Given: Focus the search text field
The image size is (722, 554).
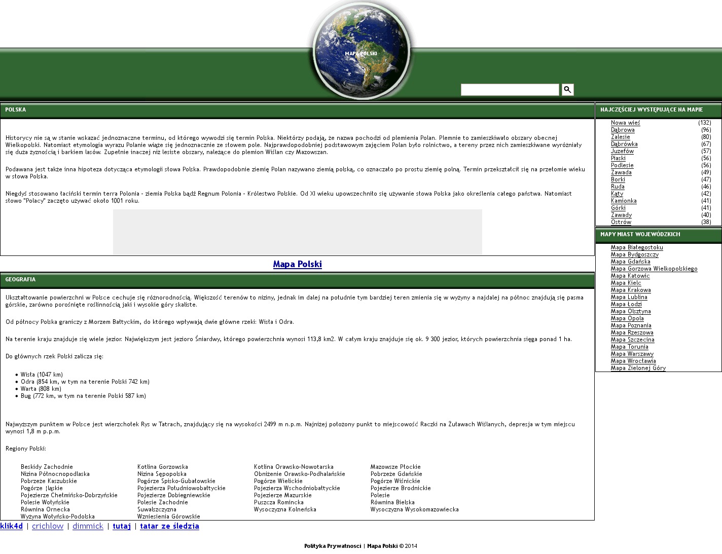Looking at the screenshot, I should [x=510, y=90].
